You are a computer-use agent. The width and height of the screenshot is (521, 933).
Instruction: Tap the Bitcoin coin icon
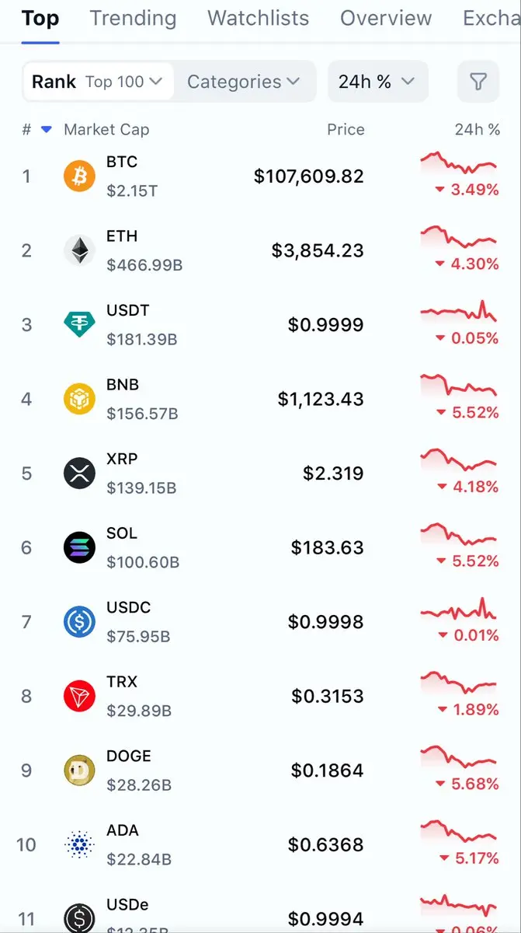79,176
